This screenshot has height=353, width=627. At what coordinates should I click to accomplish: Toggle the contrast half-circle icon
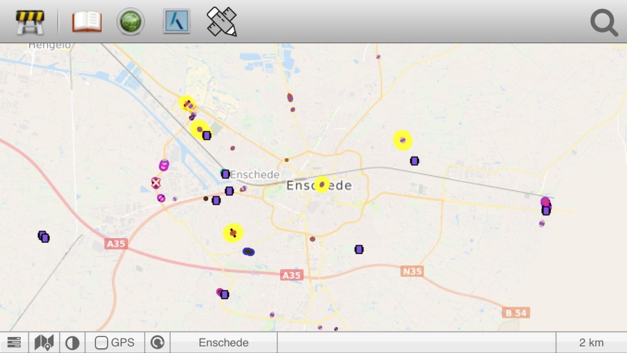coord(72,343)
